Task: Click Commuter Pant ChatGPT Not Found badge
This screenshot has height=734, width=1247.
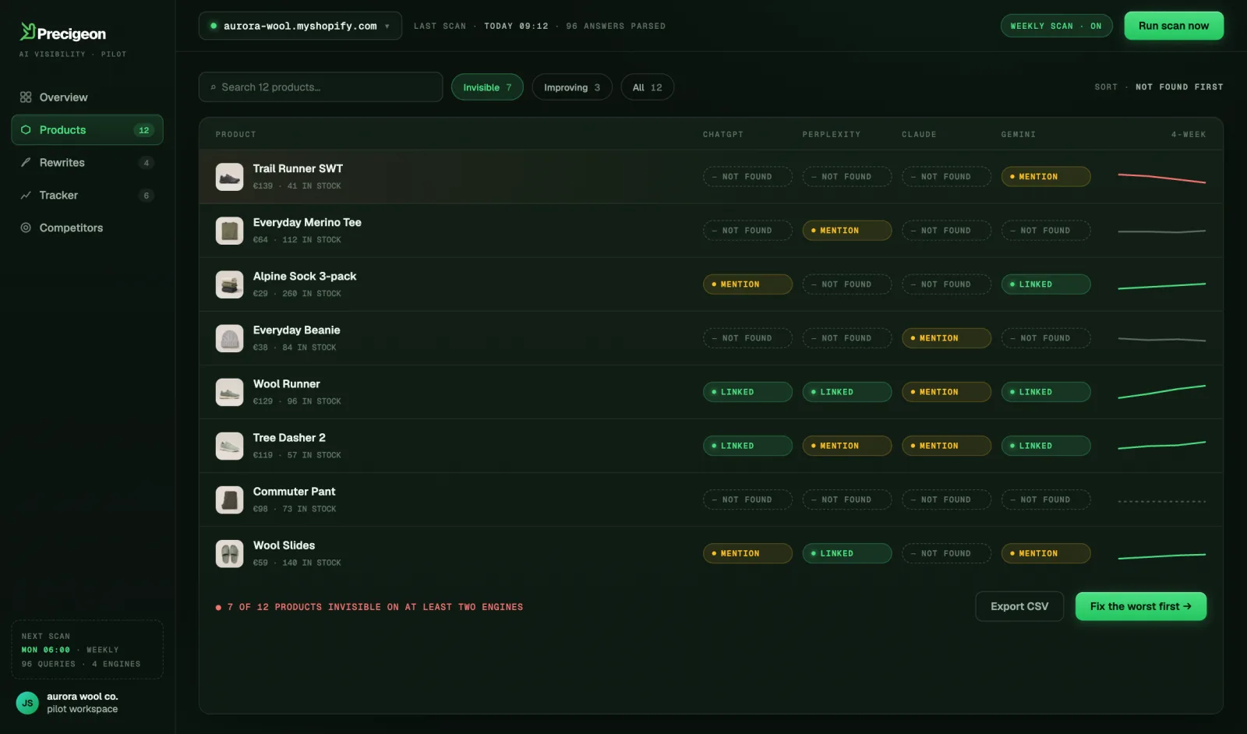Action: [x=747, y=499]
